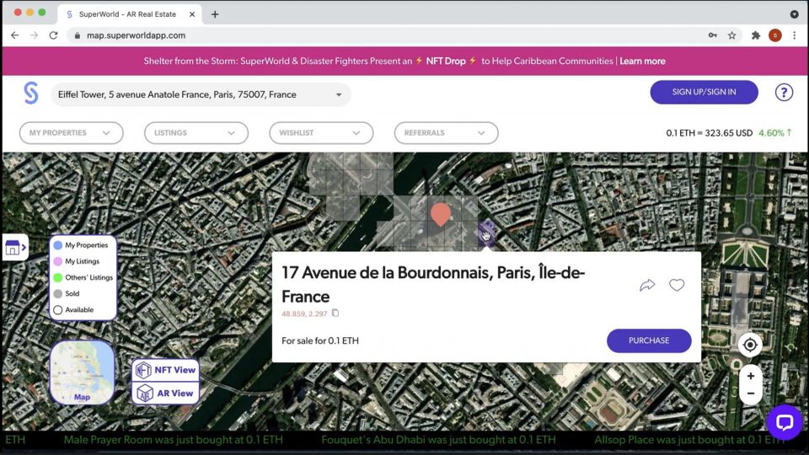
Task: Open the address search dropdown arrow
Action: [x=339, y=95]
